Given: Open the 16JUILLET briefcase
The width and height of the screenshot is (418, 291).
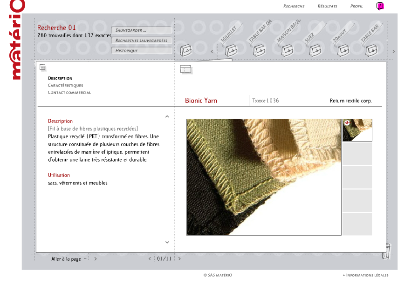Looking at the screenshot, I should (231, 50).
